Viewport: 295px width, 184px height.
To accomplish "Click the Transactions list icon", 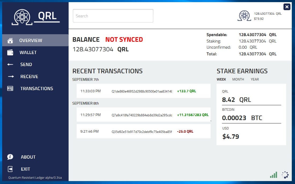I will point(10,89).
